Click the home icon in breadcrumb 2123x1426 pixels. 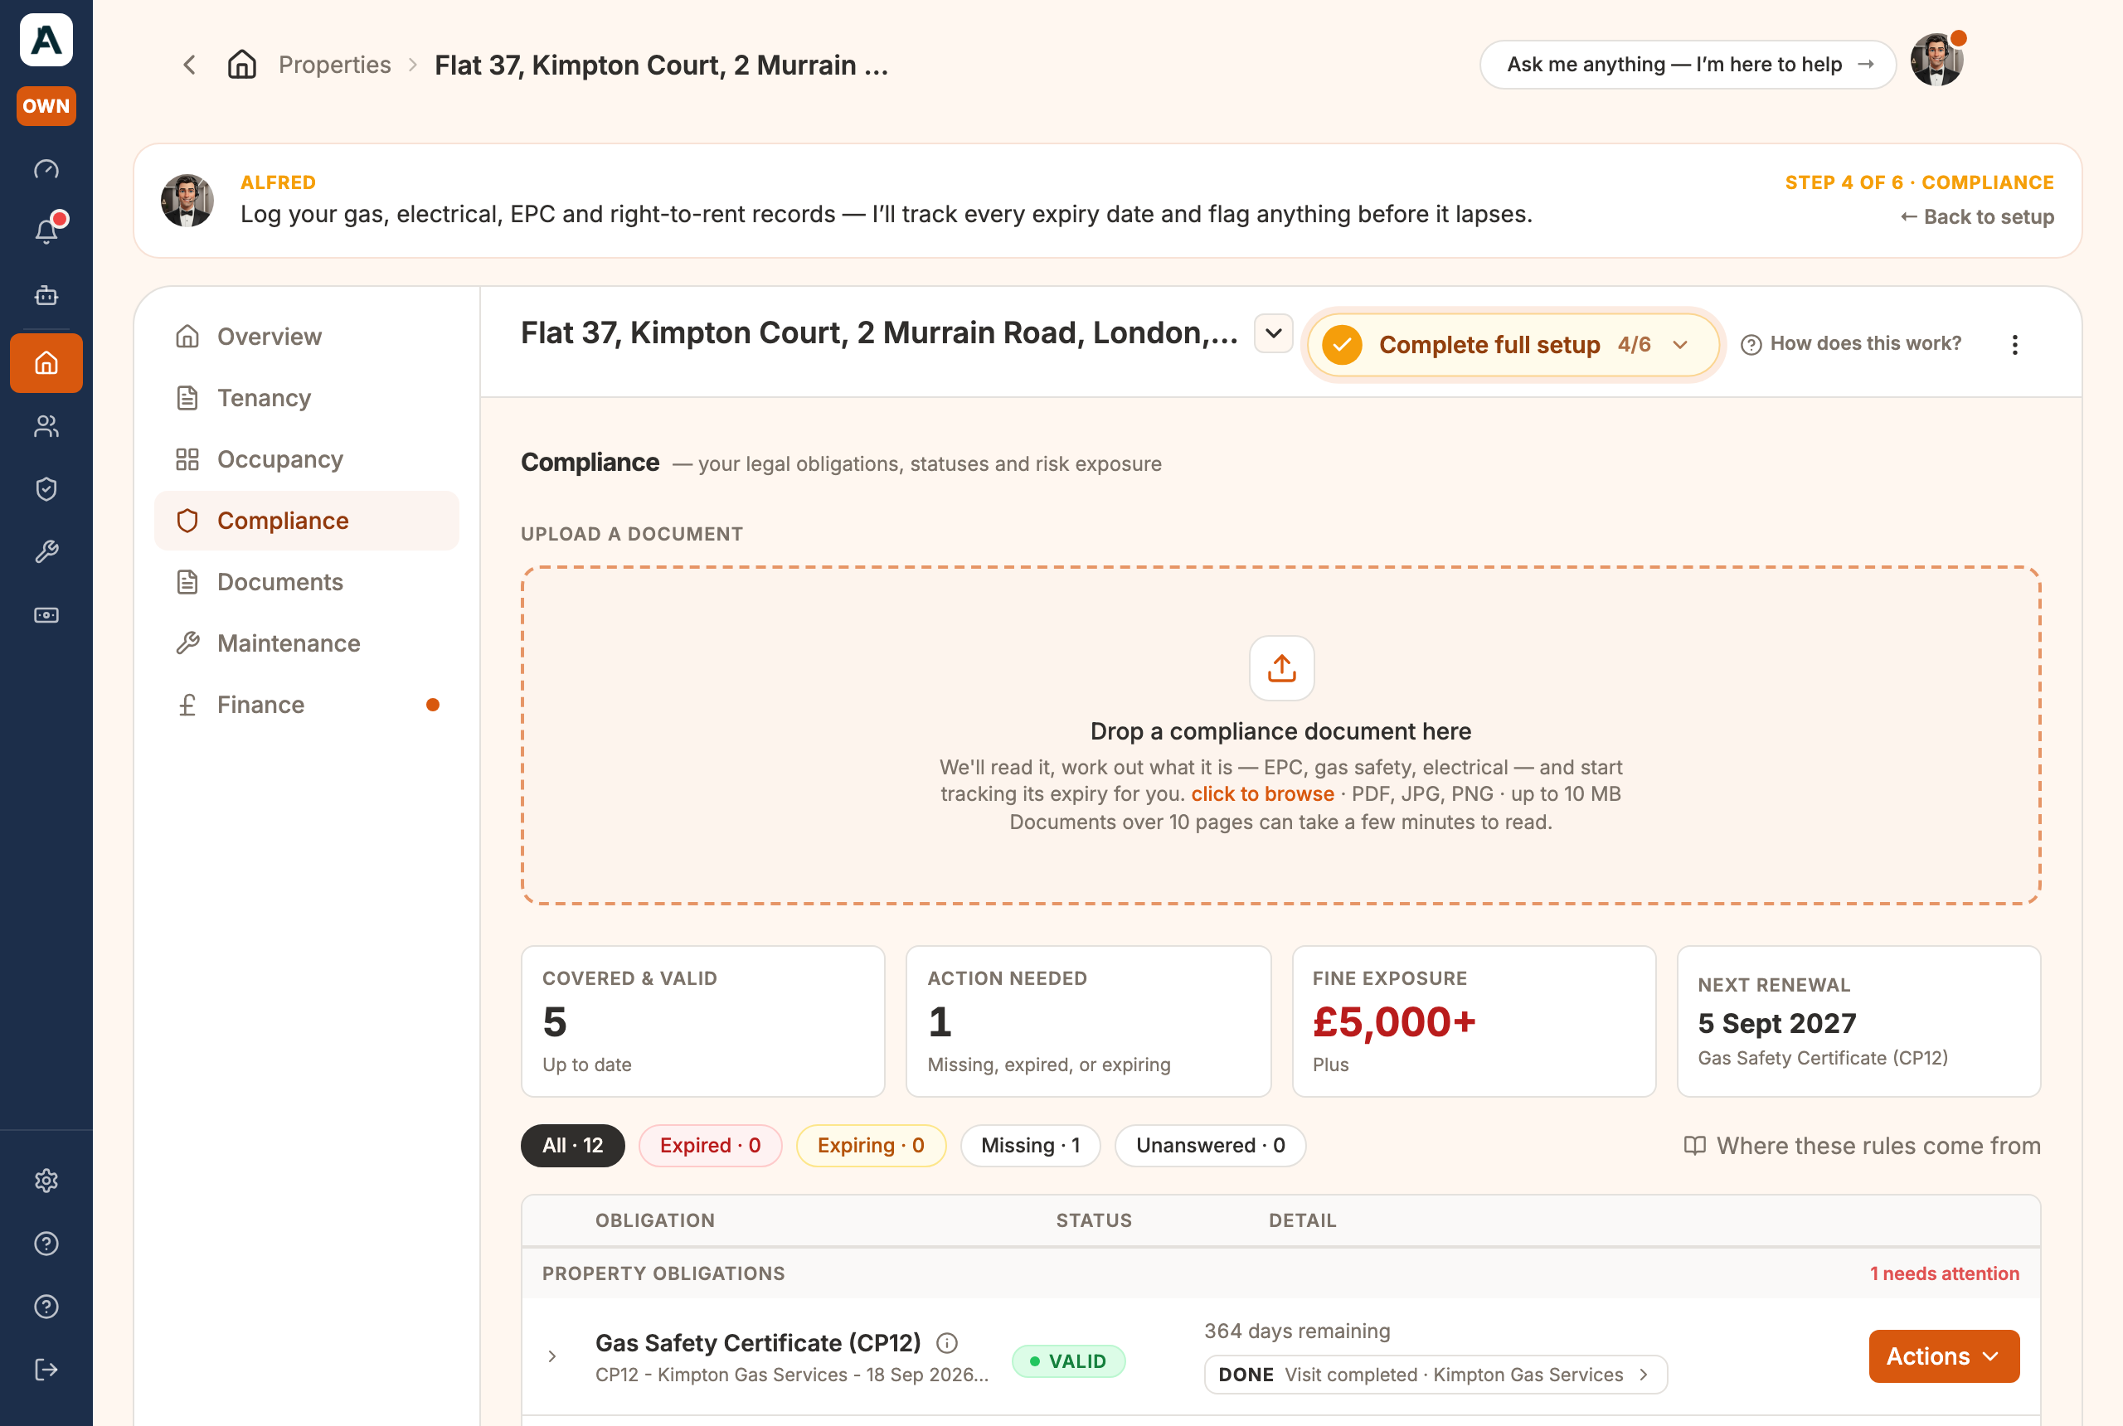pos(242,65)
